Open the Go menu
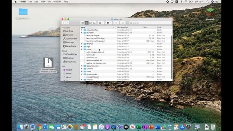Image resolution: width=233 pixels, height=131 pixels. pyautogui.click(x=50, y=1)
